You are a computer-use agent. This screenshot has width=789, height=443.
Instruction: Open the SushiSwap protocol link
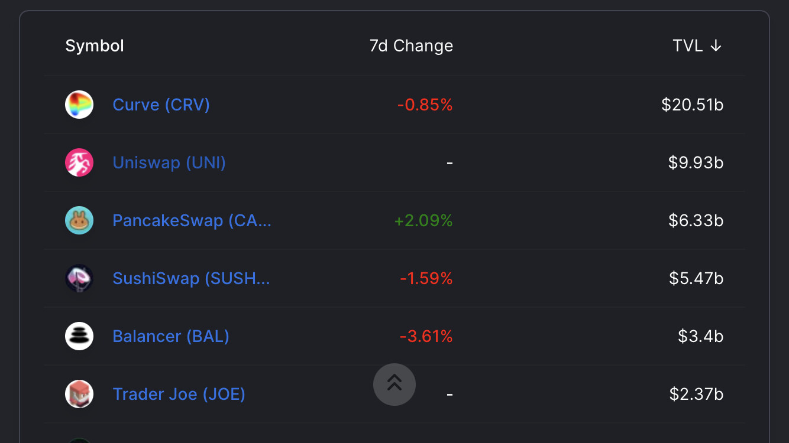click(x=191, y=278)
